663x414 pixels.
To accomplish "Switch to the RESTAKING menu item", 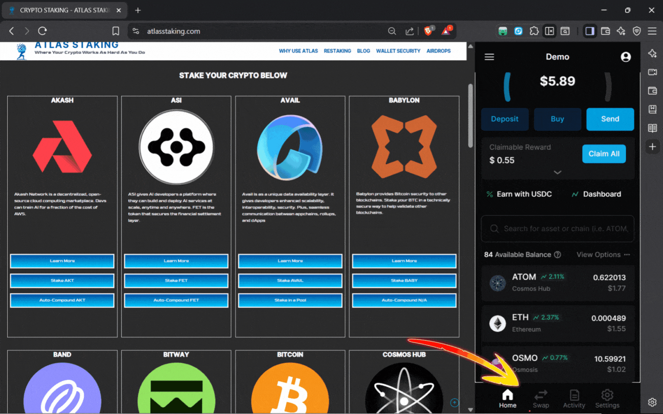I will [x=337, y=51].
